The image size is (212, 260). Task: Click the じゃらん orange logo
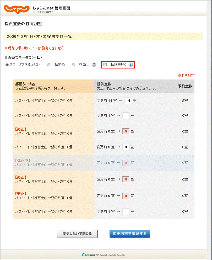[17, 9]
